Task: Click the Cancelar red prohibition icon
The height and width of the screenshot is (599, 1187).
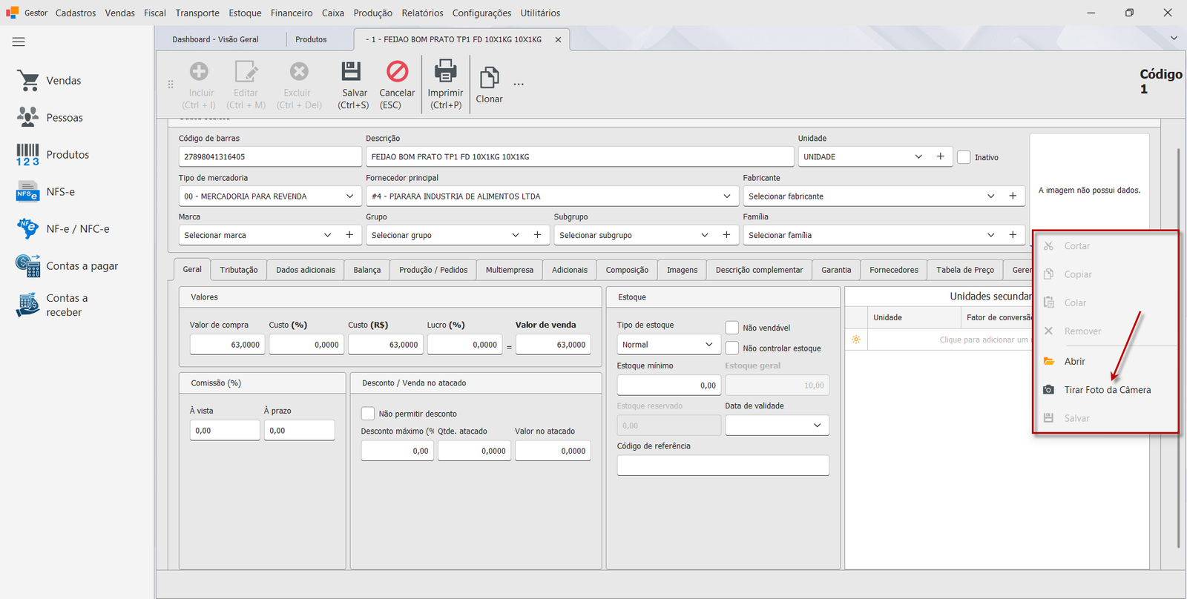Action: 398,71
